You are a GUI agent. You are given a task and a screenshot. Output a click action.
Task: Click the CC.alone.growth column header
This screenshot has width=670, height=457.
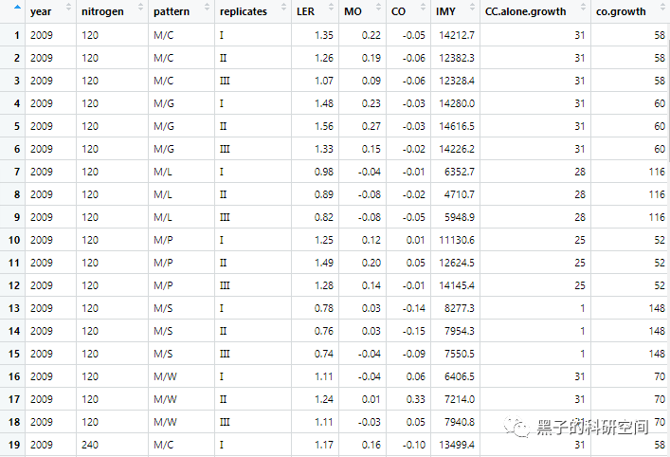click(535, 11)
